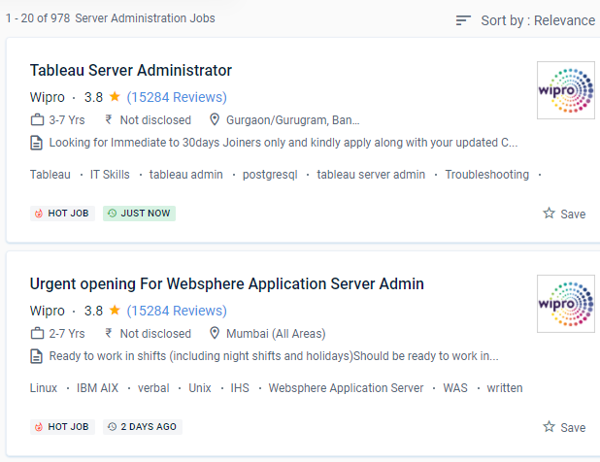
Task: Click location pin icon beside Gurgaon/Gurugram
Action: point(215,120)
